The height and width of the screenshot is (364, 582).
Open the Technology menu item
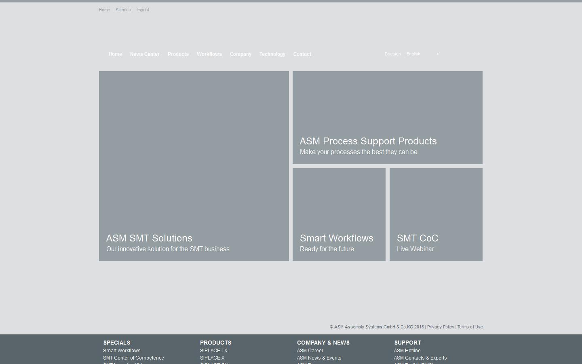point(272,54)
